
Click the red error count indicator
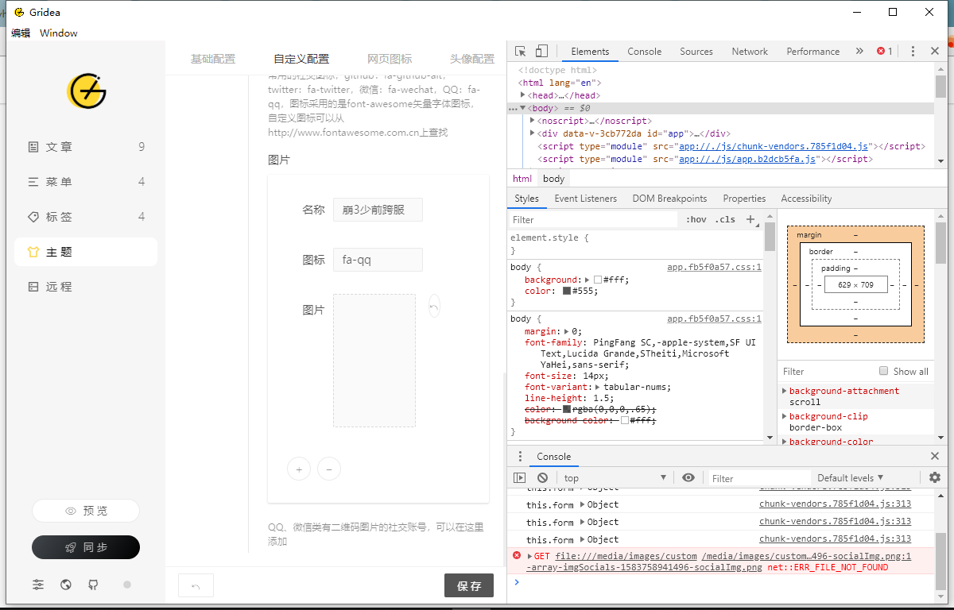[x=885, y=51]
